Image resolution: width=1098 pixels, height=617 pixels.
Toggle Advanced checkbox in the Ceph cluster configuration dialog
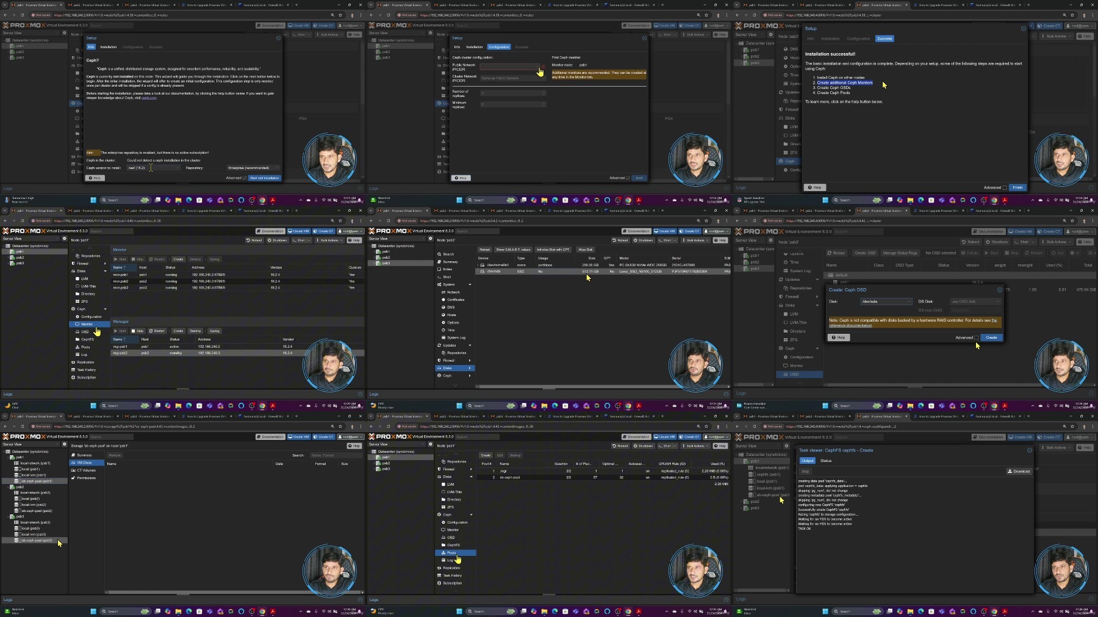coord(628,178)
